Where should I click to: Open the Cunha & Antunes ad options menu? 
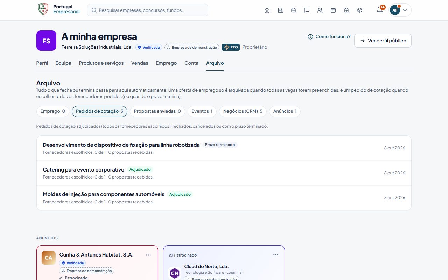tap(148, 255)
